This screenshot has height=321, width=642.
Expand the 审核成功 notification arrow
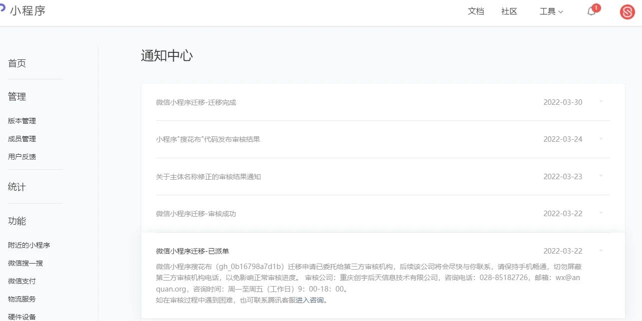601,213
